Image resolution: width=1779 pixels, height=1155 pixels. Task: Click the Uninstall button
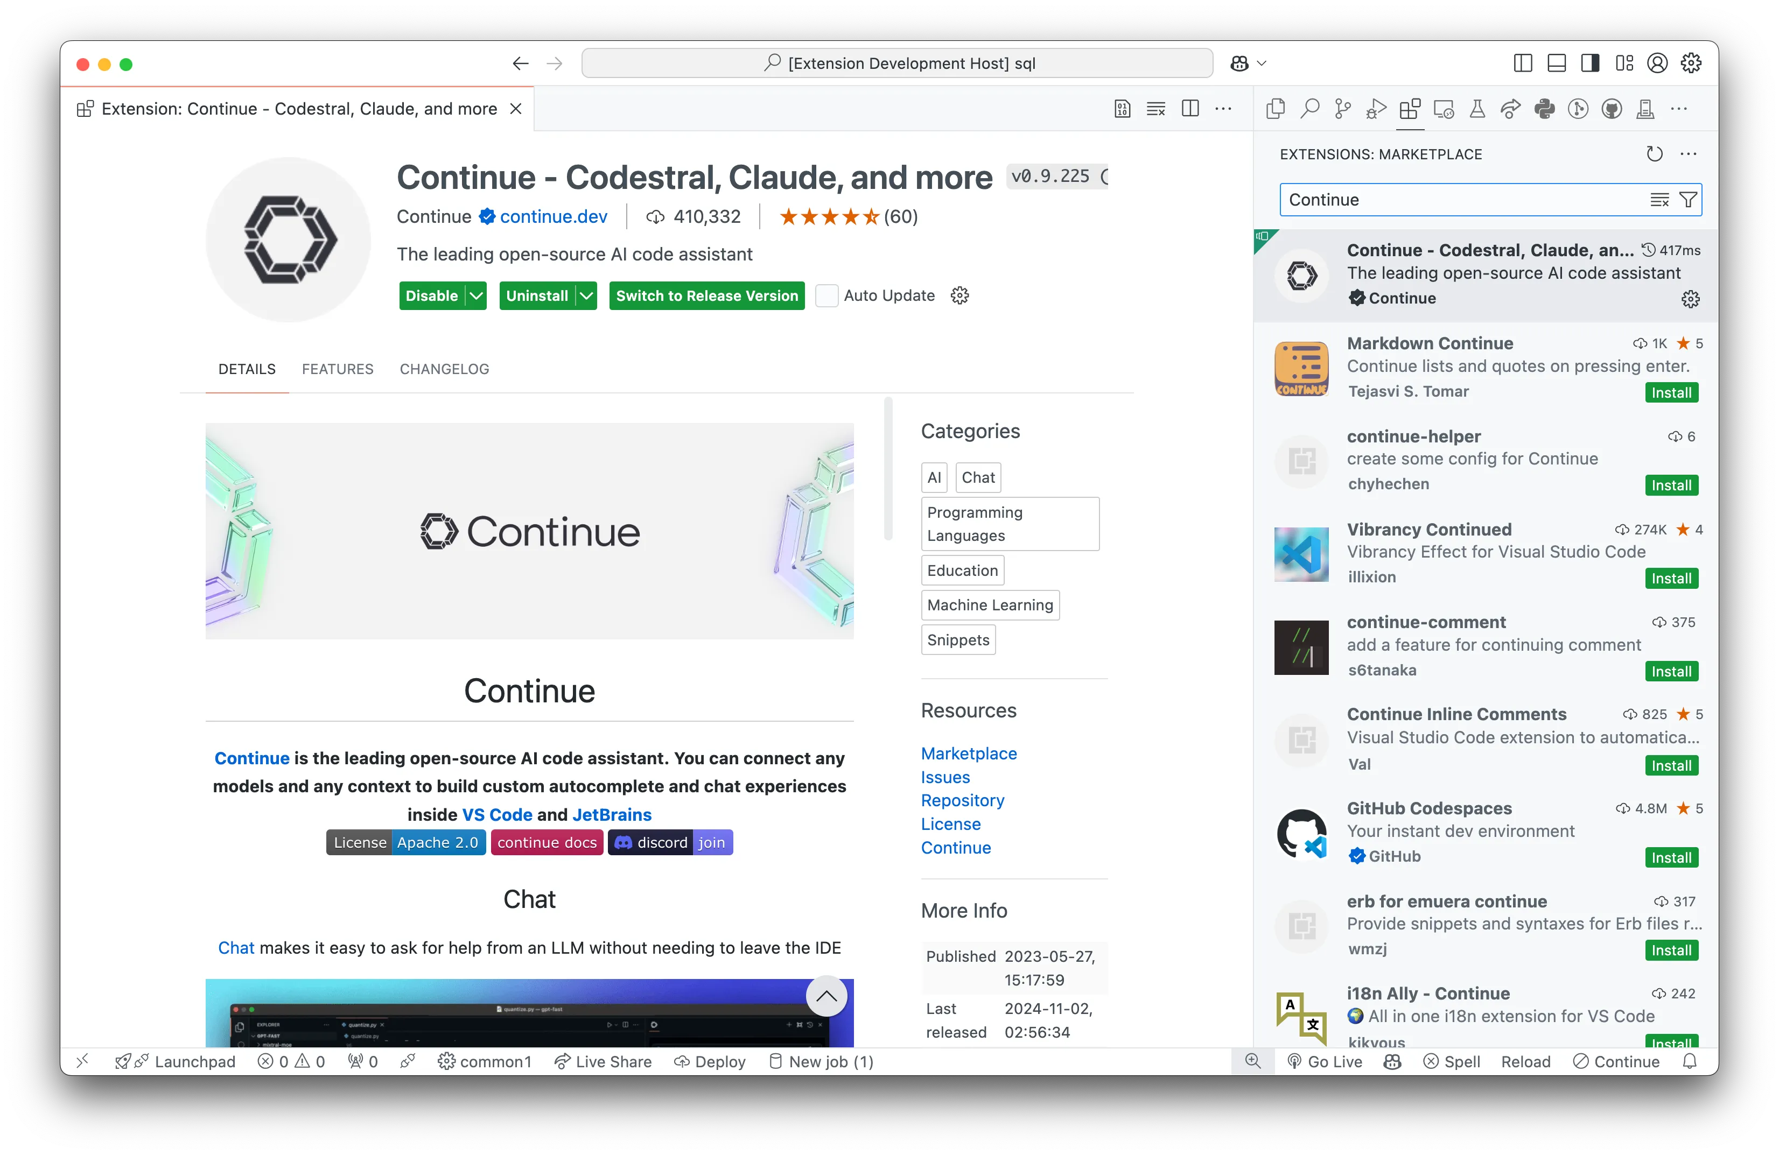tap(537, 295)
